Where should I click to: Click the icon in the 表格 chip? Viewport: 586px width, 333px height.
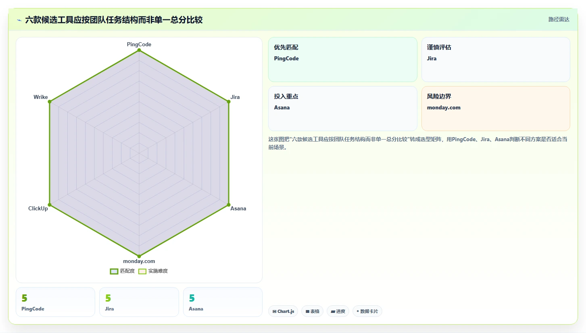(x=307, y=311)
